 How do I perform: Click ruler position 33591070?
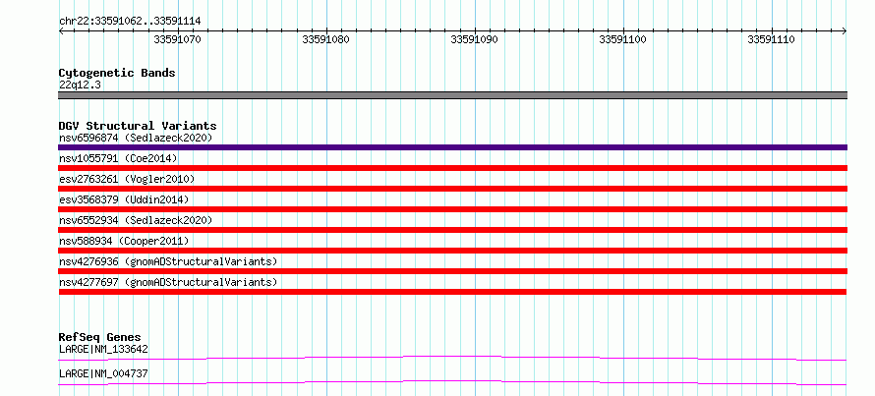(x=177, y=39)
